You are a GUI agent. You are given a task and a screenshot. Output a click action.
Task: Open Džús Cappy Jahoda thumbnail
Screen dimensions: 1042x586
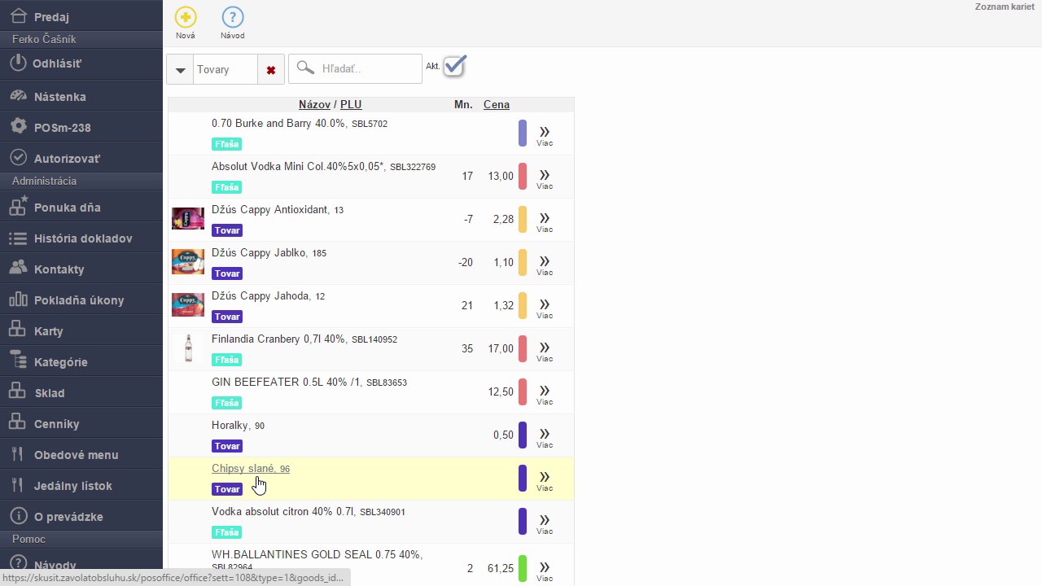[188, 304]
